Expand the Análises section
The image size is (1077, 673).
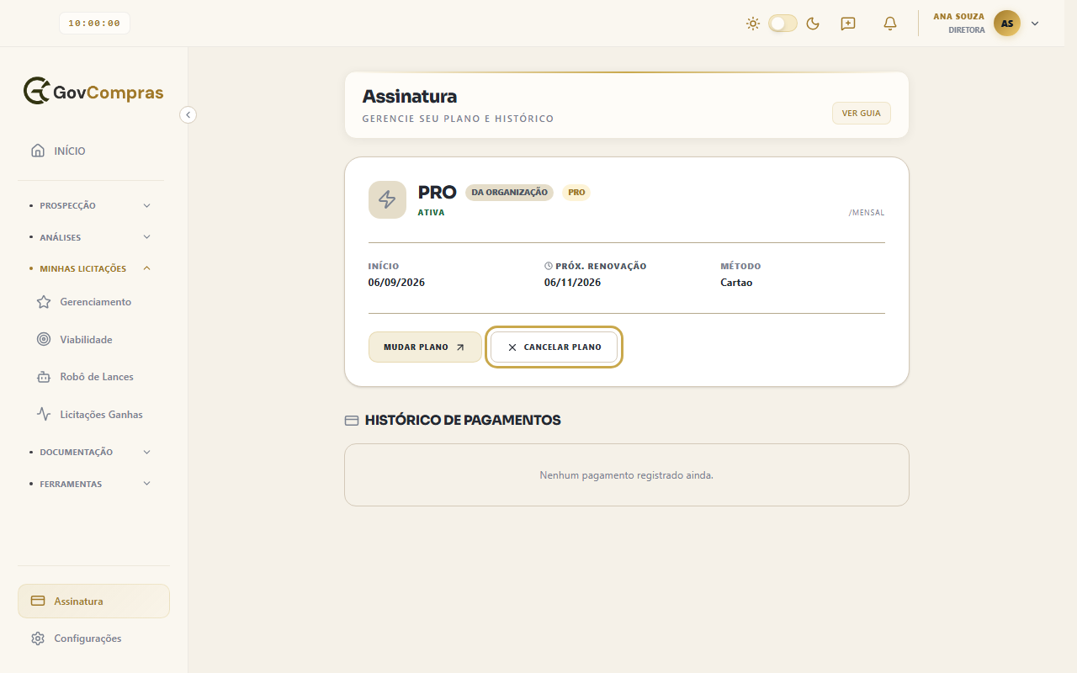click(x=91, y=237)
